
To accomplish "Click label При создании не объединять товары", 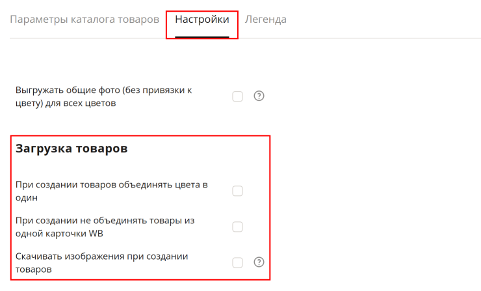I will coord(105,227).
